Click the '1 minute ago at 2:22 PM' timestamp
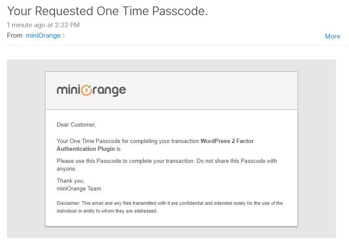 [43, 25]
